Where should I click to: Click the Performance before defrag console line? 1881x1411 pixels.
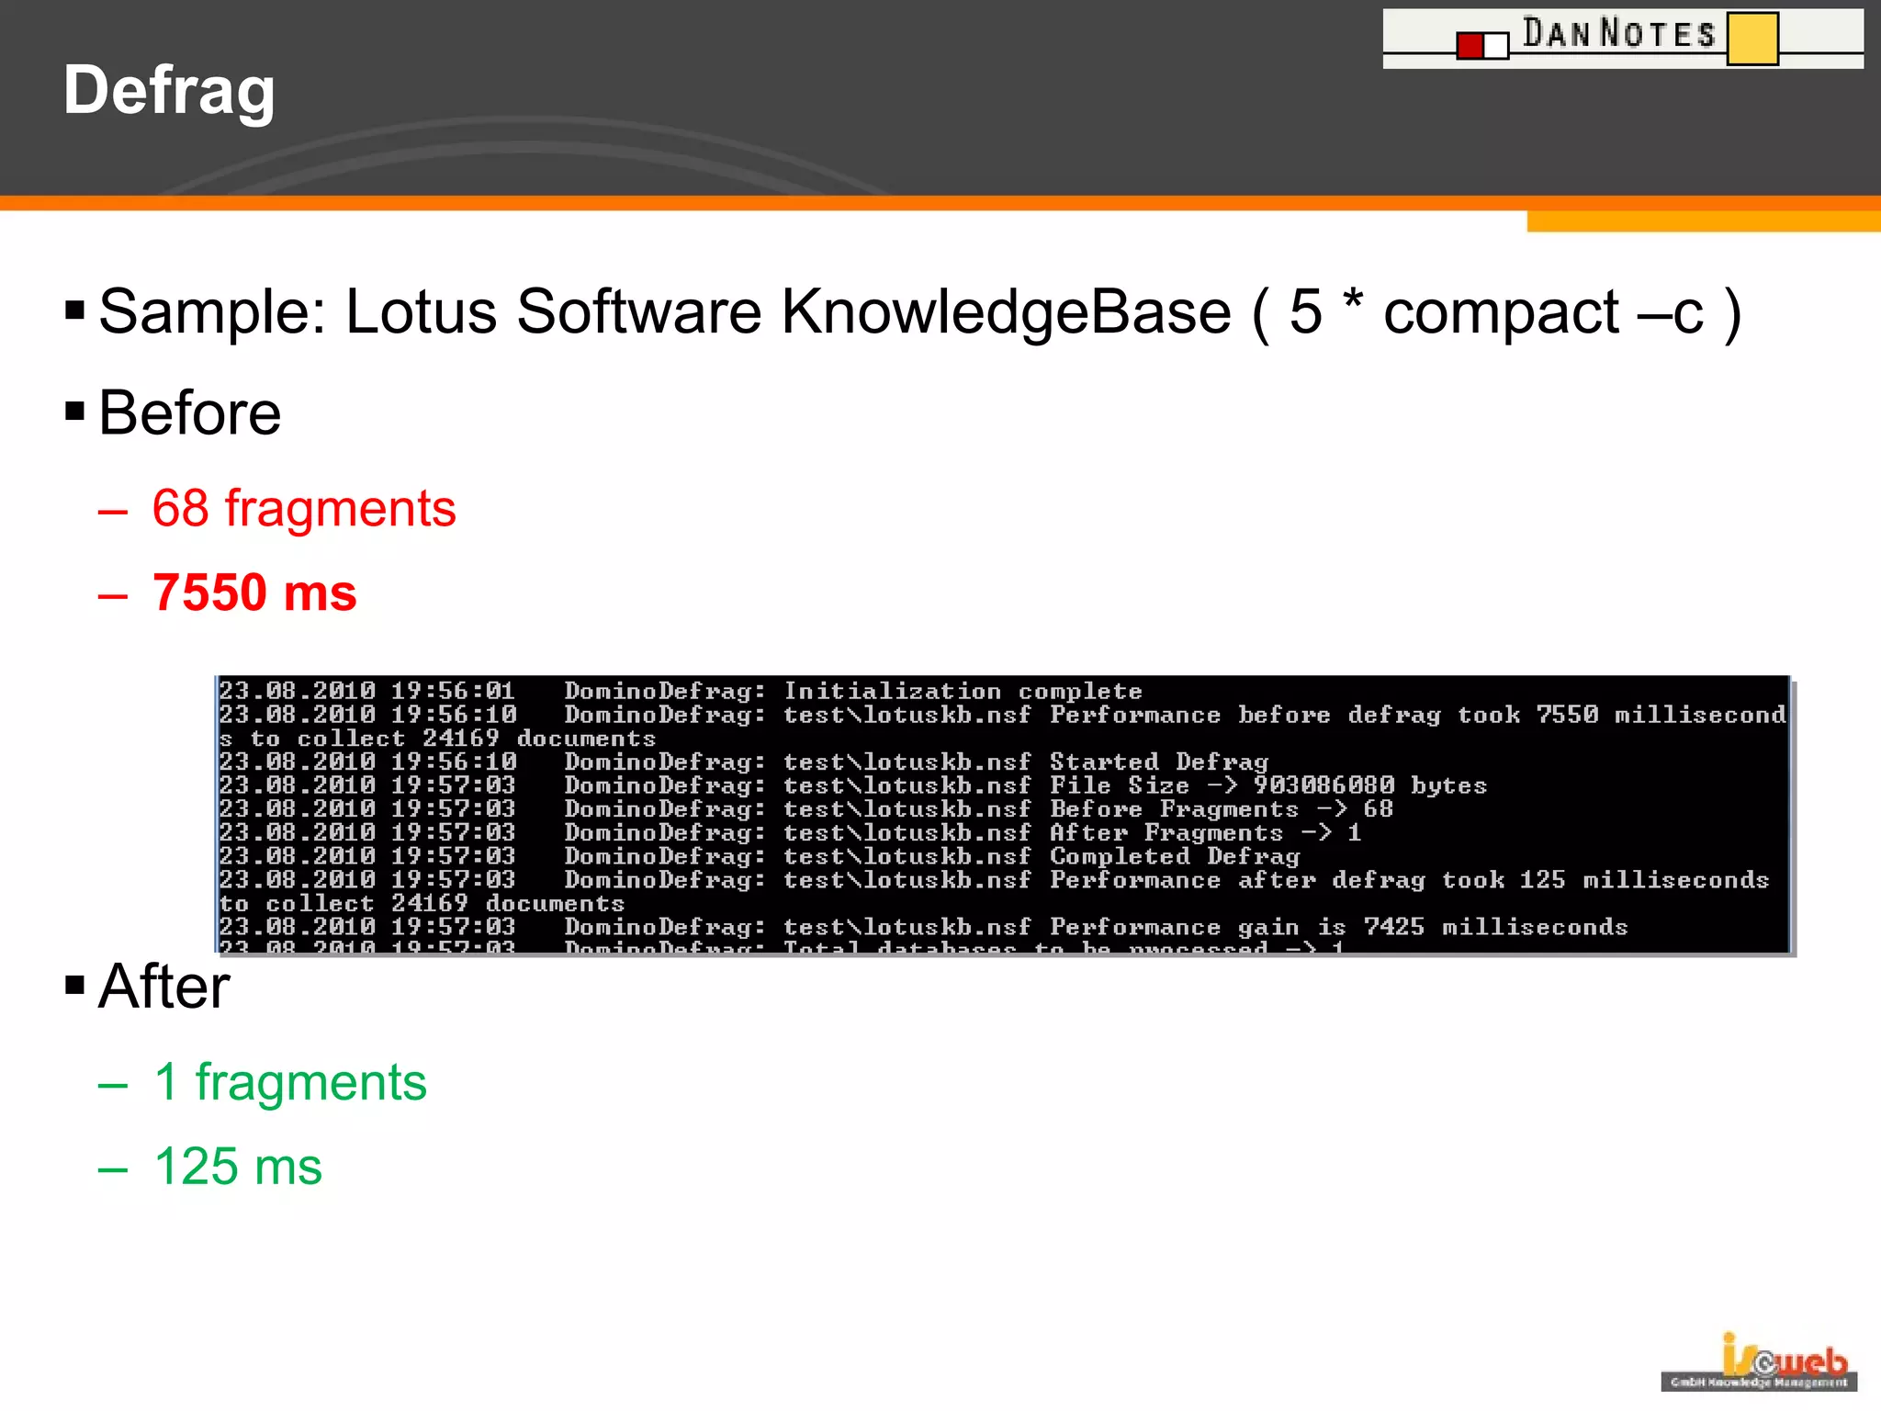tap(1003, 727)
